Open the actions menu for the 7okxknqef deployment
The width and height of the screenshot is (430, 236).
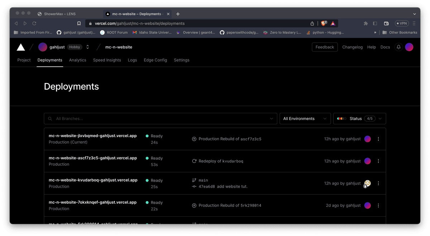pyautogui.click(x=378, y=206)
